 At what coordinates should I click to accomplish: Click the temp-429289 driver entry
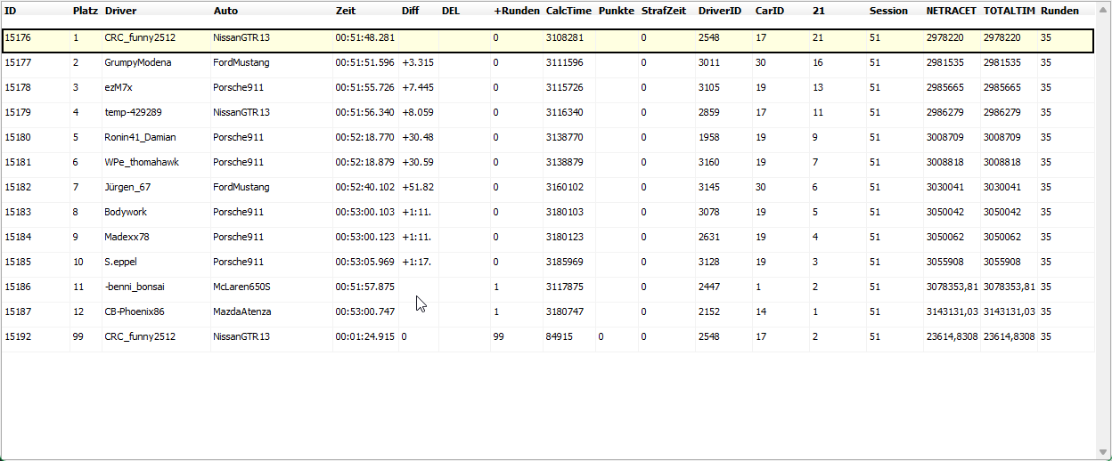tap(132, 113)
